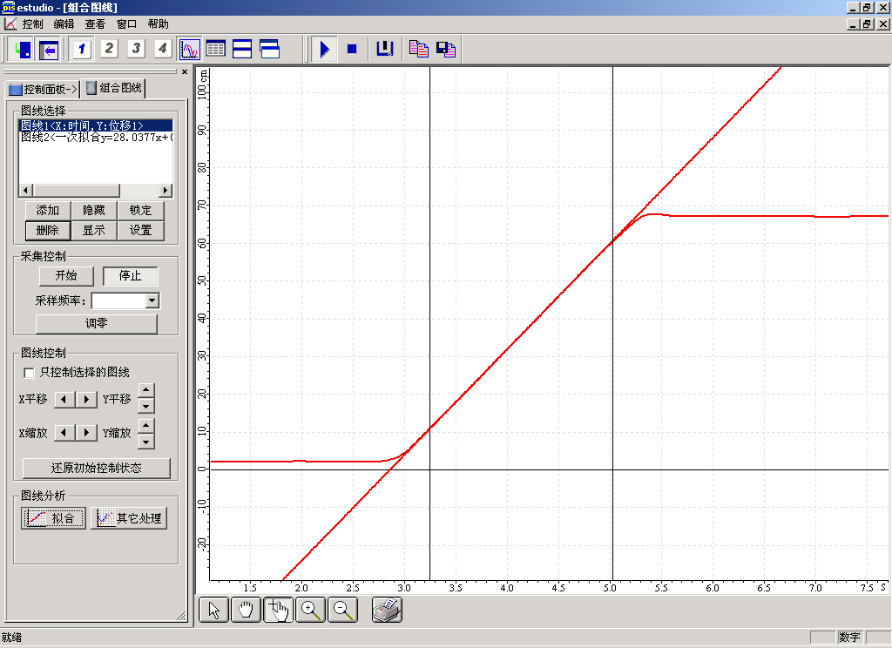The height and width of the screenshot is (648, 892).
Task: Click the printer icon below graph
Action: (x=387, y=611)
